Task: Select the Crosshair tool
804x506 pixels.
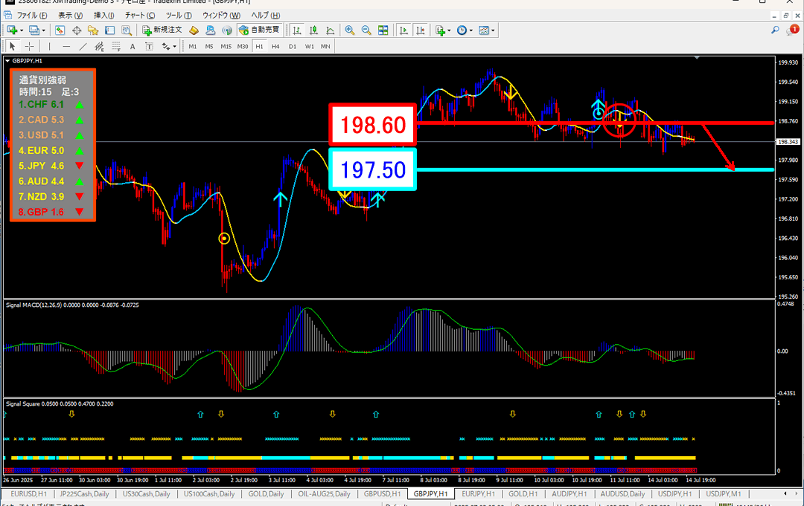Action: (x=29, y=47)
